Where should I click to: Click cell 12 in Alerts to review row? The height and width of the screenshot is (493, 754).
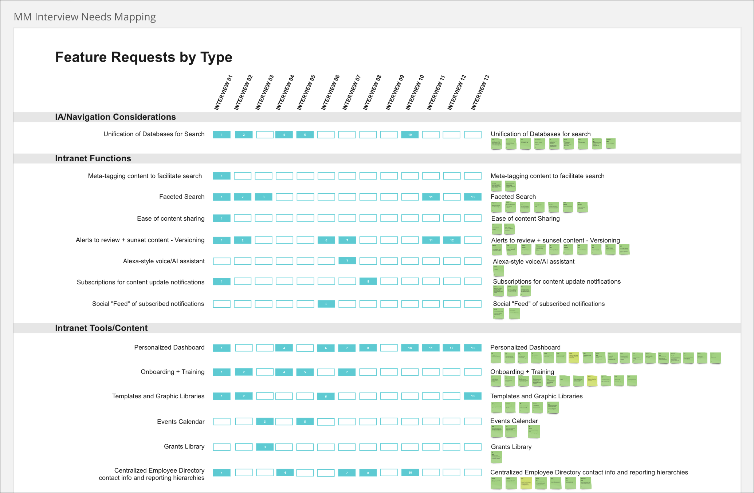[x=452, y=240]
